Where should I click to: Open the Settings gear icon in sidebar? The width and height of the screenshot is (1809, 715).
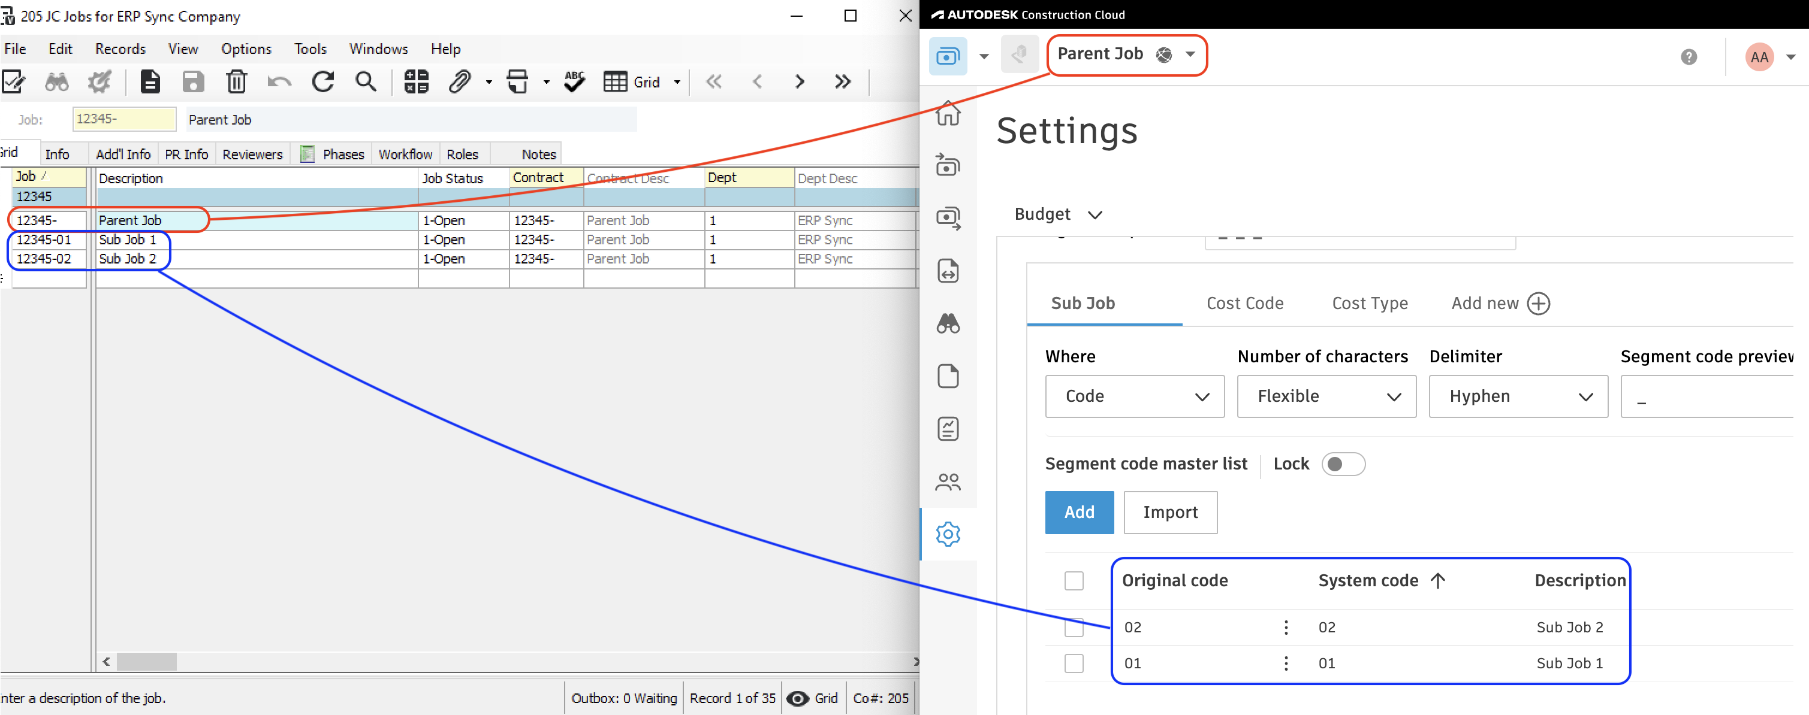(948, 534)
